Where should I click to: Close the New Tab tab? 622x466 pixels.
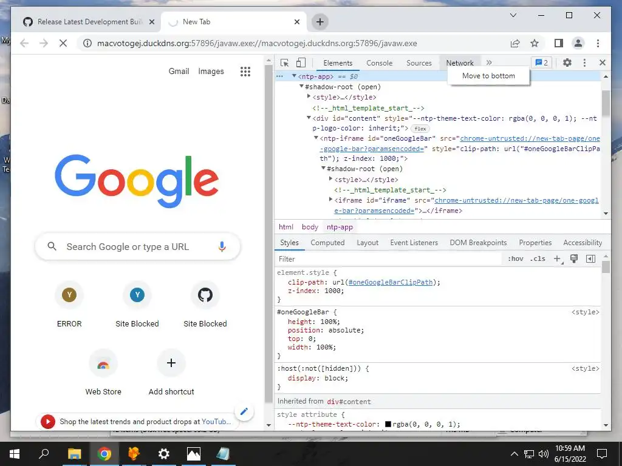(x=296, y=22)
